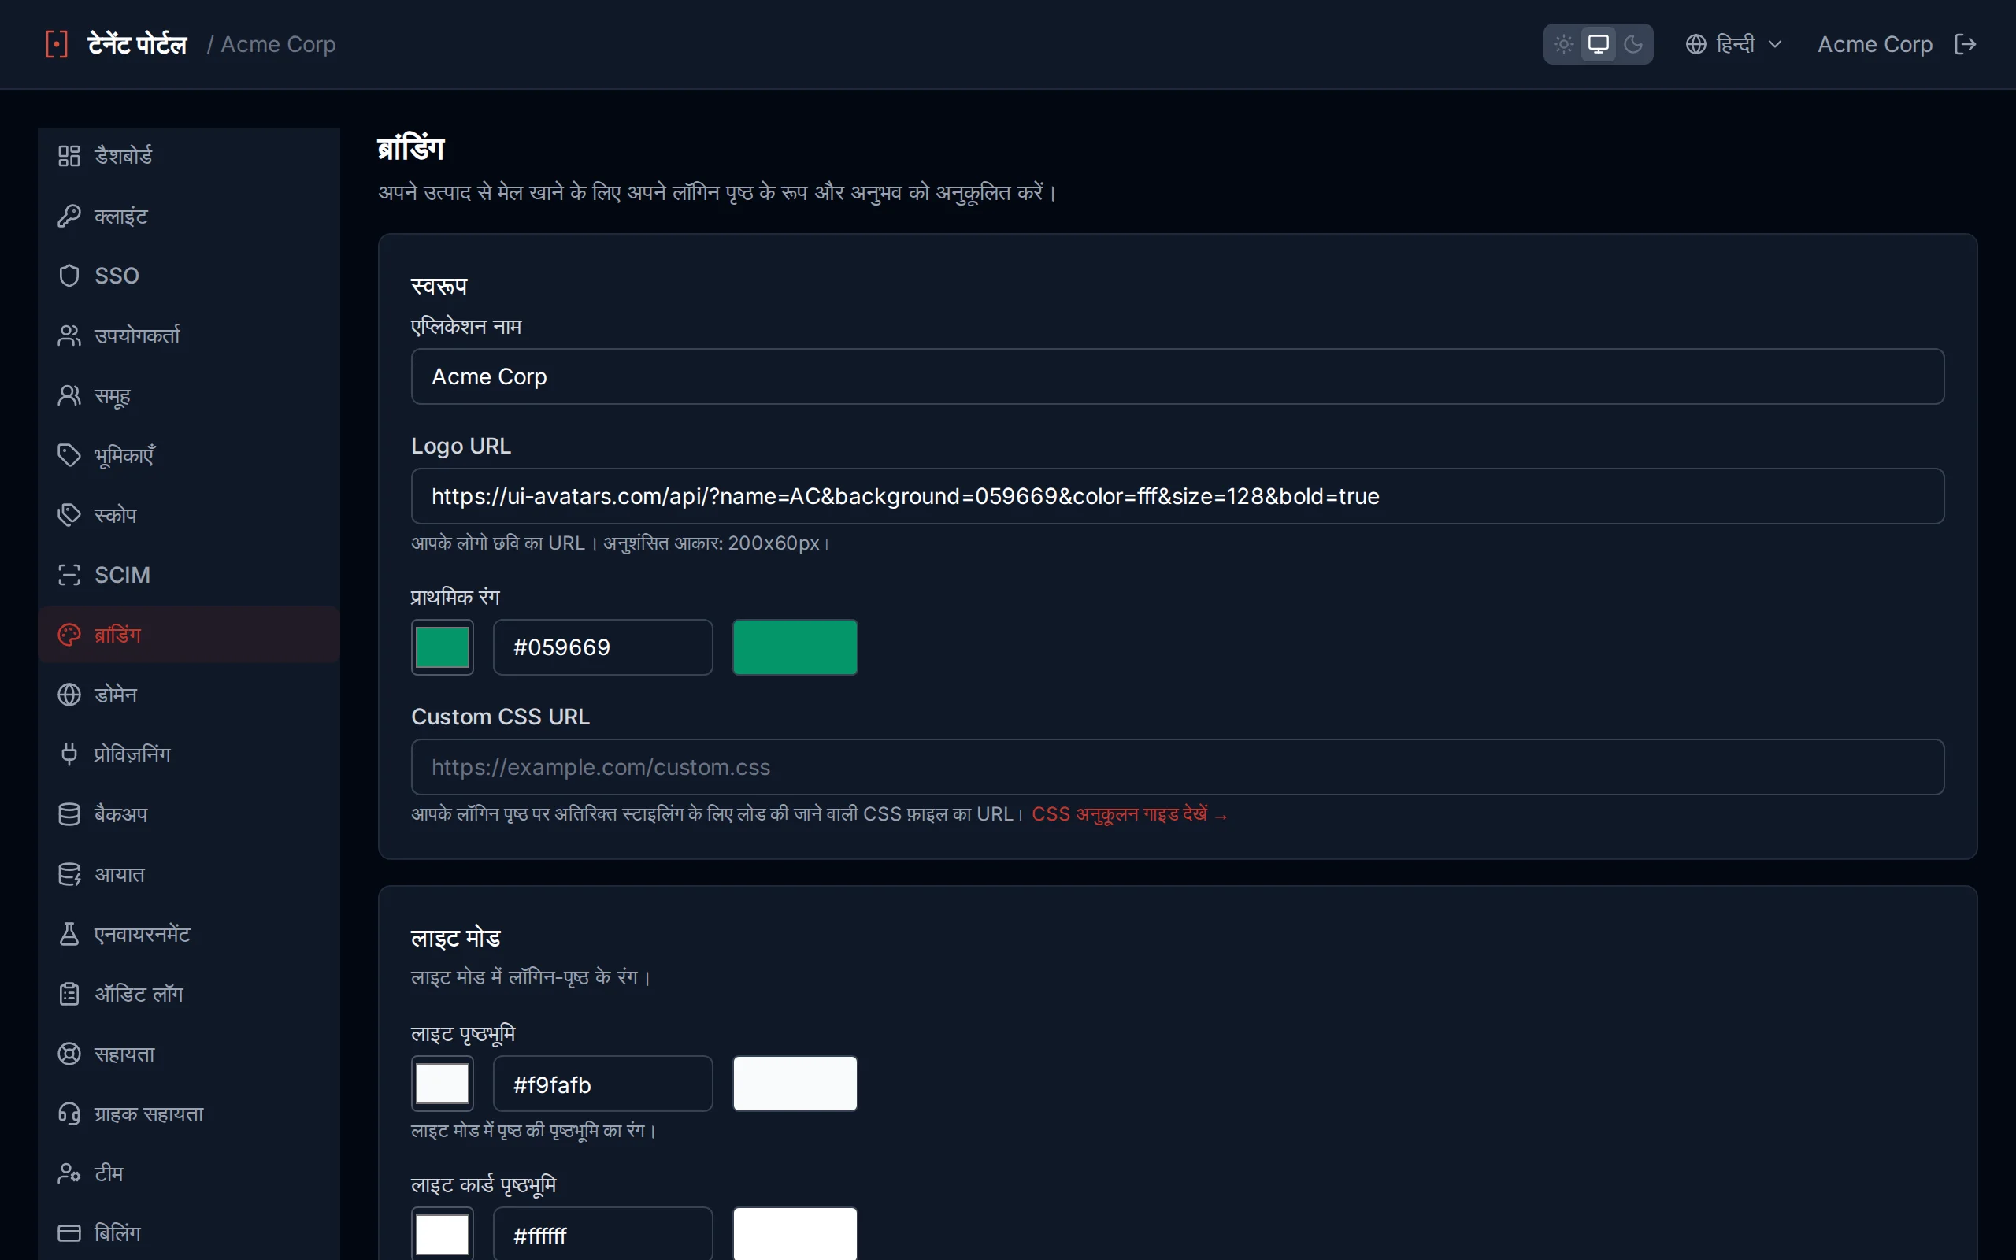The width and height of the screenshot is (2016, 1260).
Task: Click into the Custom CSS URL field
Action: click(x=1177, y=768)
